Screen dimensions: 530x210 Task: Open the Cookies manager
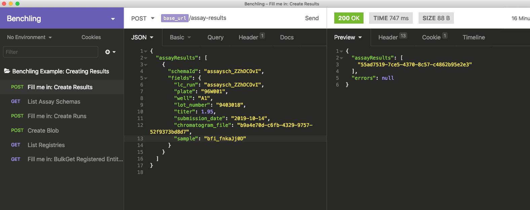point(91,37)
